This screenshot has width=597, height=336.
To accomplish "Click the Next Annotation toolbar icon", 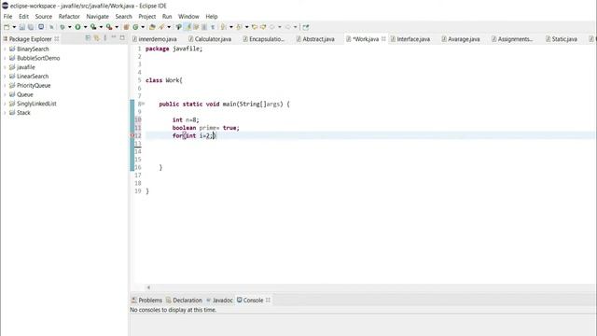I will click(224, 27).
